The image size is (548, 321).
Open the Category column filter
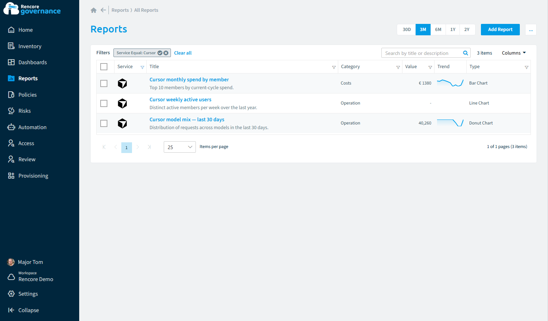pyautogui.click(x=398, y=67)
